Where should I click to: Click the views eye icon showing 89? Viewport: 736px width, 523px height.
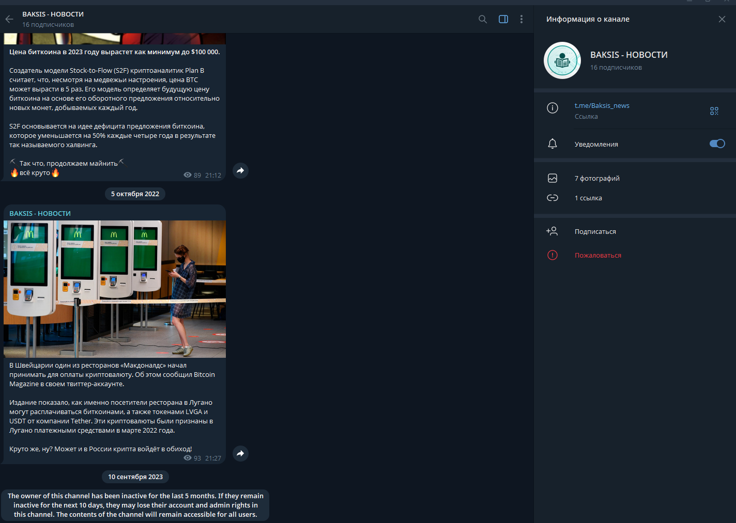click(188, 175)
